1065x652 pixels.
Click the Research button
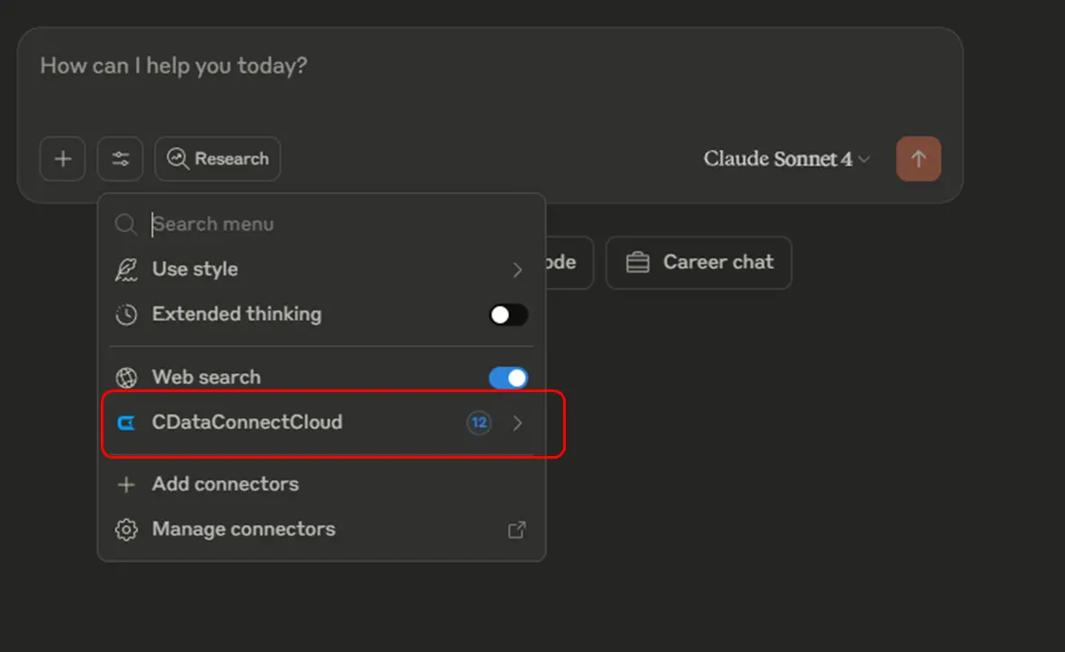[218, 159]
